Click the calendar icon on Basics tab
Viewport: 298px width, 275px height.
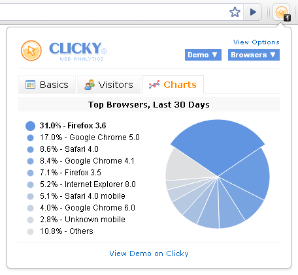coord(30,85)
